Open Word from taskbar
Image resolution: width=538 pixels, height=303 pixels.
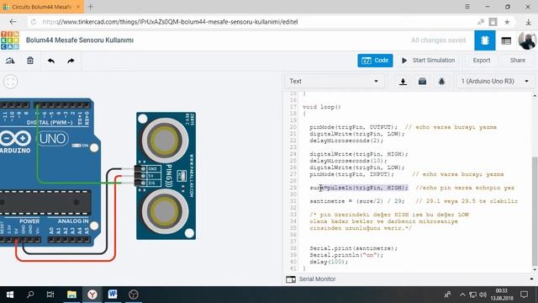click(113, 295)
